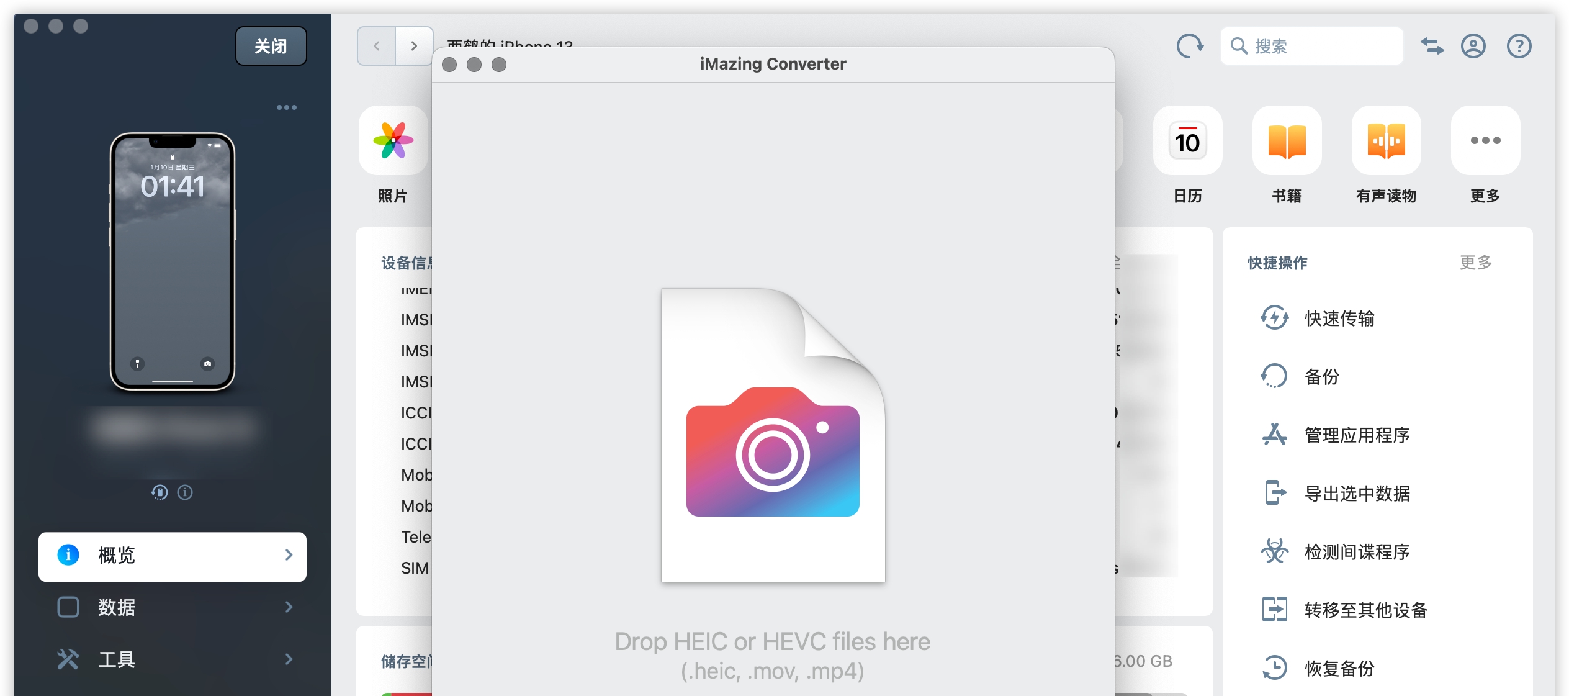Click the refresh icon in the toolbar

(1189, 46)
